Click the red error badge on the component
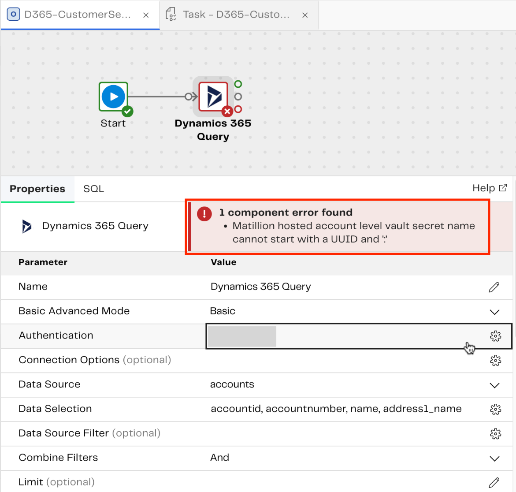The width and height of the screenshot is (516, 492). point(227,112)
